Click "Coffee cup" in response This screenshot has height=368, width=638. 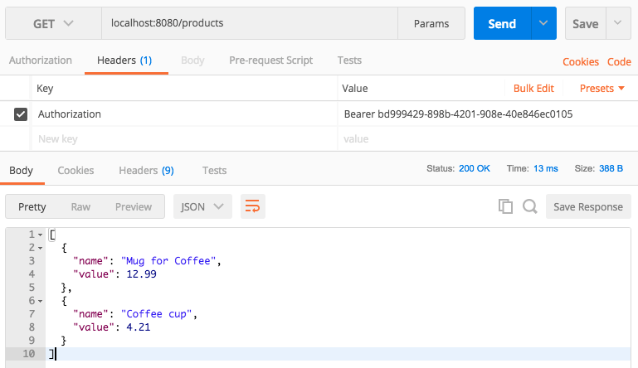tap(156, 314)
